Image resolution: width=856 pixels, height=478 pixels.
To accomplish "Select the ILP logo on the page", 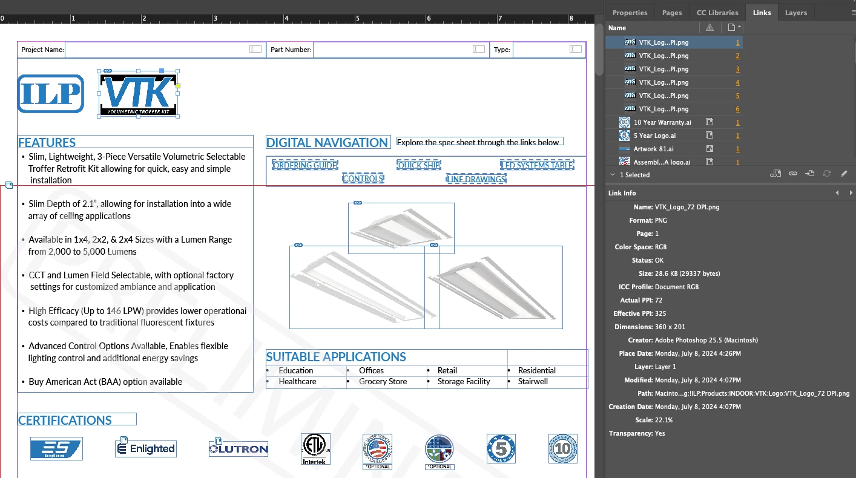I will click(x=50, y=93).
